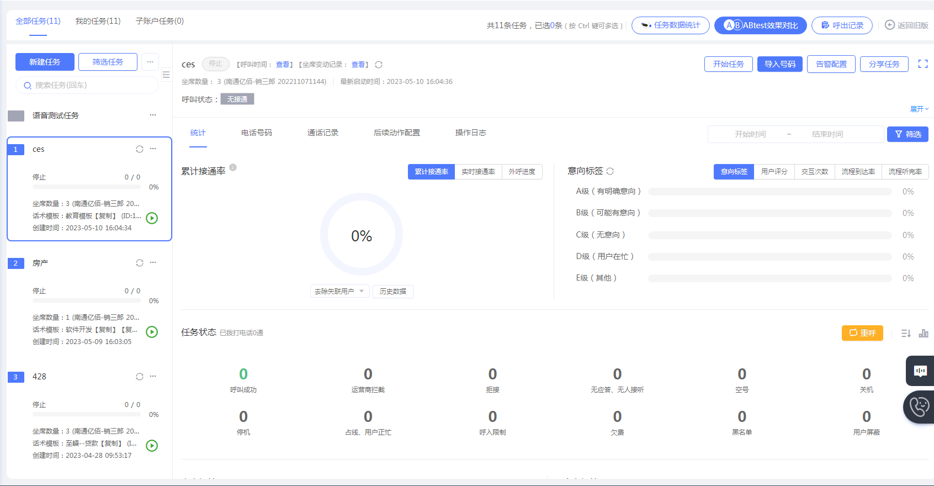The width and height of the screenshot is (934, 486).
Task: Click the orange 重呼 button
Action: [x=862, y=333]
